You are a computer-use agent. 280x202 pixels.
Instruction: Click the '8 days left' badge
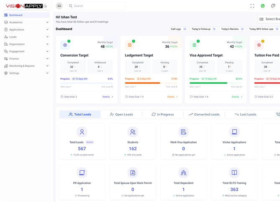[x=144, y=79]
